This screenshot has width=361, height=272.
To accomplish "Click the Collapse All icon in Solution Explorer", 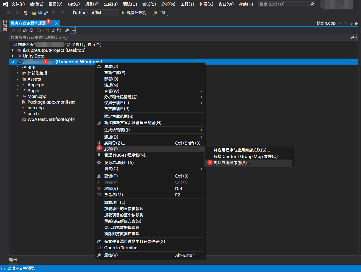I will [53, 30].
